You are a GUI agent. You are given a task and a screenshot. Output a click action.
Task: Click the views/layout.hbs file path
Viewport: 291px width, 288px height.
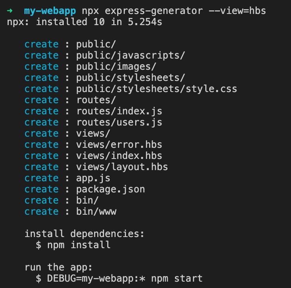pyautogui.click(x=122, y=167)
